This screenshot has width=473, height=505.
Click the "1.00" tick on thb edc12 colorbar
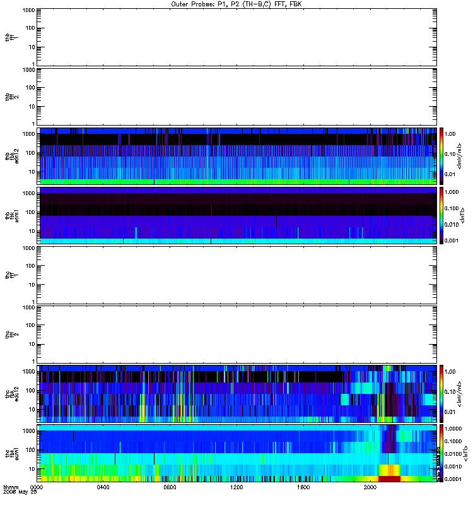point(450,134)
